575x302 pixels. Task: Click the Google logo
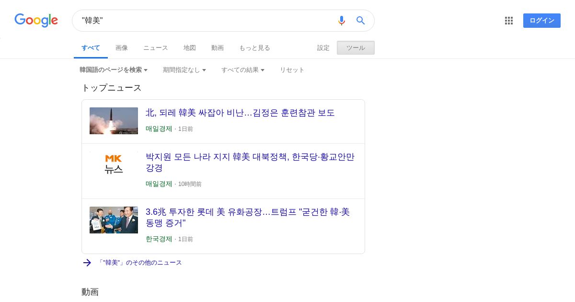tap(36, 21)
